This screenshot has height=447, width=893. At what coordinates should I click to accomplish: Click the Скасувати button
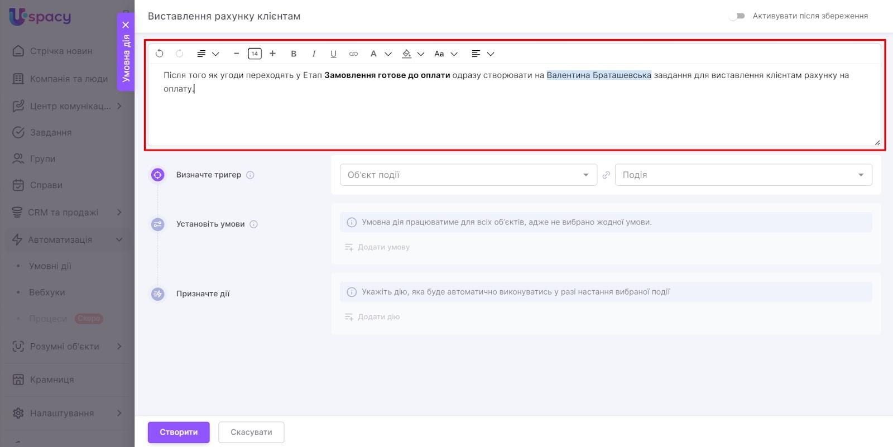(x=251, y=432)
